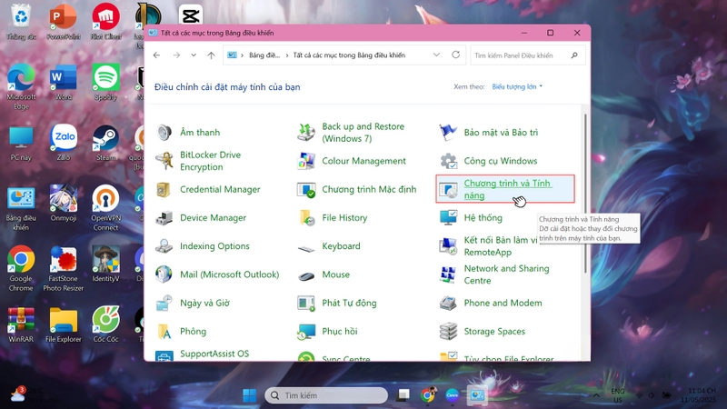The image size is (727, 409).
Task: Open the Keyboard icon
Action: click(306, 248)
